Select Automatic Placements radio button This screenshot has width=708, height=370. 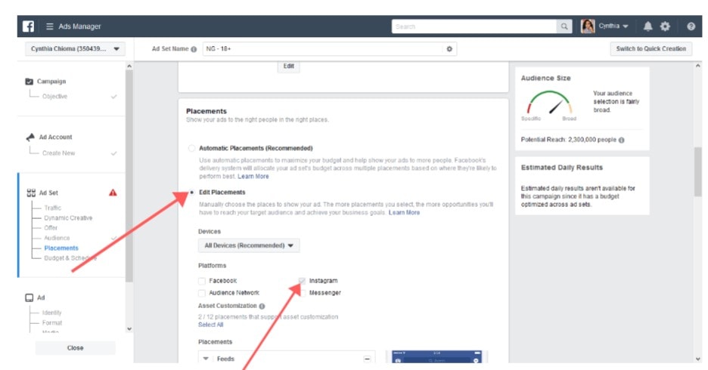click(x=192, y=148)
